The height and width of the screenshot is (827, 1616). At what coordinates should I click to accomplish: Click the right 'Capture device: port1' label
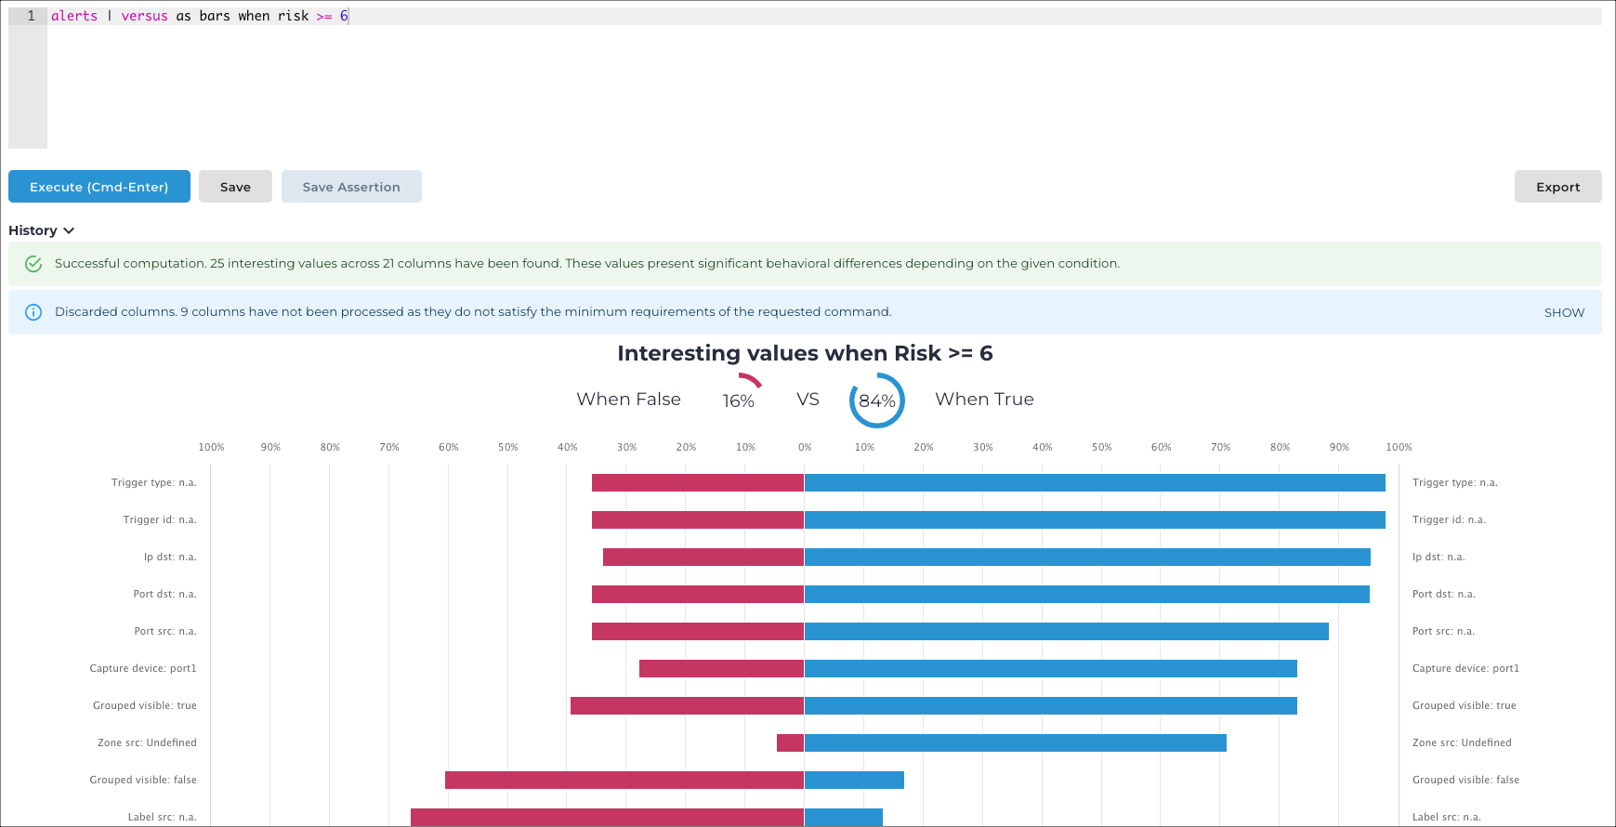coord(1465,668)
